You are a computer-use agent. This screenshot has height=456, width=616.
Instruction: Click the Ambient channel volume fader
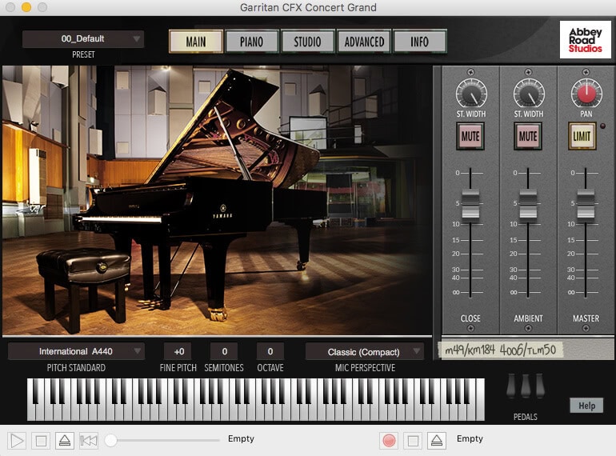(528, 204)
